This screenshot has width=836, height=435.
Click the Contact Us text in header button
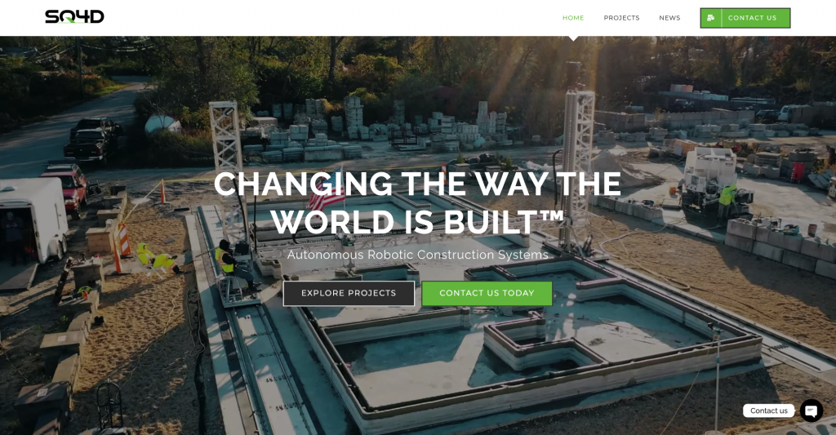[752, 18]
